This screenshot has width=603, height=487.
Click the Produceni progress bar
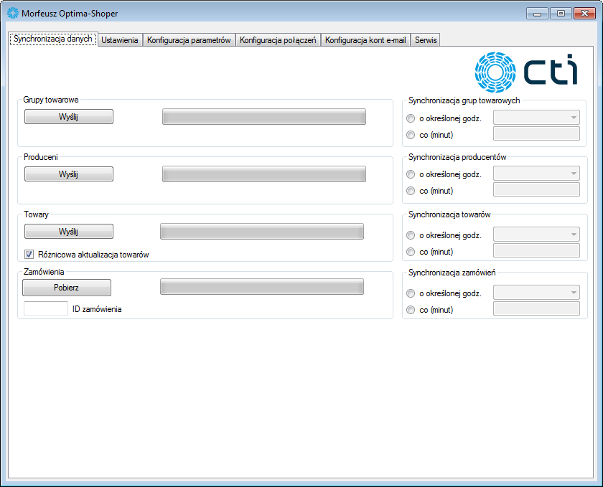tap(264, 174)
